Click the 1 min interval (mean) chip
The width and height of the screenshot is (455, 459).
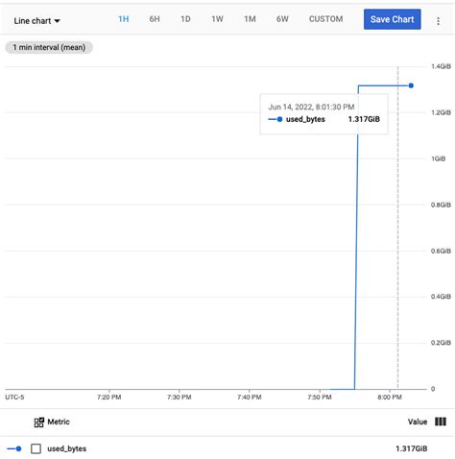(x=49, y=47)
